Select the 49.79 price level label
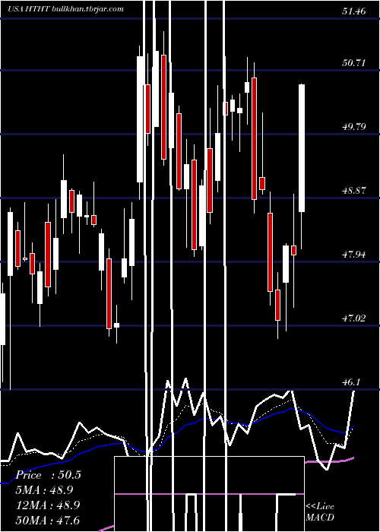 click(x=354, y=127)
